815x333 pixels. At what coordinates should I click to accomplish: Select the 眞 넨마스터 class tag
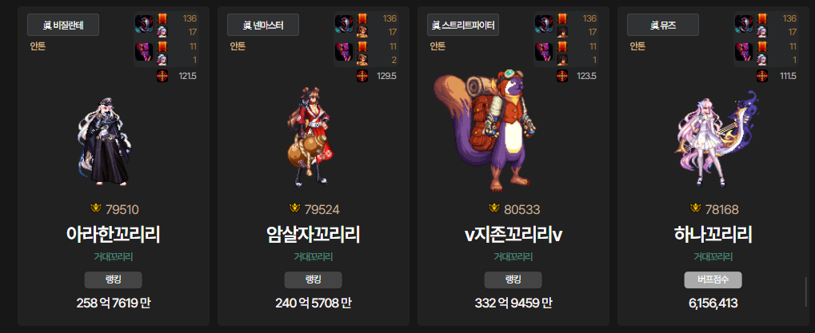pos(263,25)
